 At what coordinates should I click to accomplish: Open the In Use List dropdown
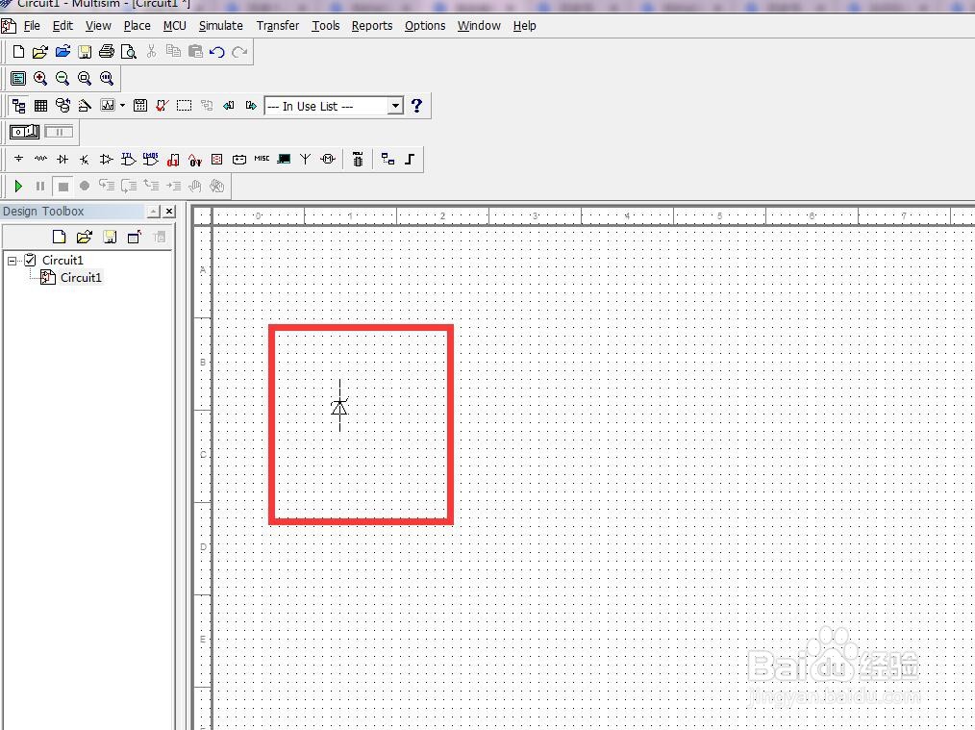point(395,106)
